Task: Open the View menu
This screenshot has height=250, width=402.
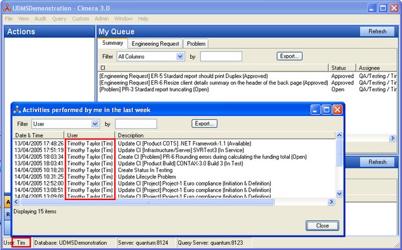Action: (x=23, y=19)
